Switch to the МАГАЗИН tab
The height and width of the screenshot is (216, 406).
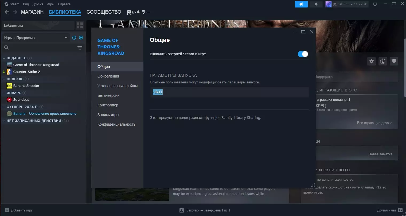[32, 12]
